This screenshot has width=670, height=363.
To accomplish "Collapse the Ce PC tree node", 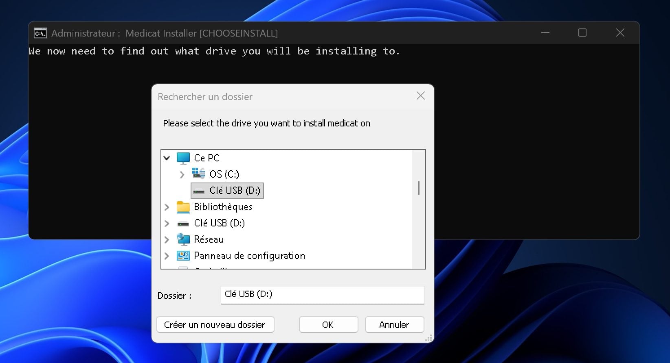I will pos(167,158).
